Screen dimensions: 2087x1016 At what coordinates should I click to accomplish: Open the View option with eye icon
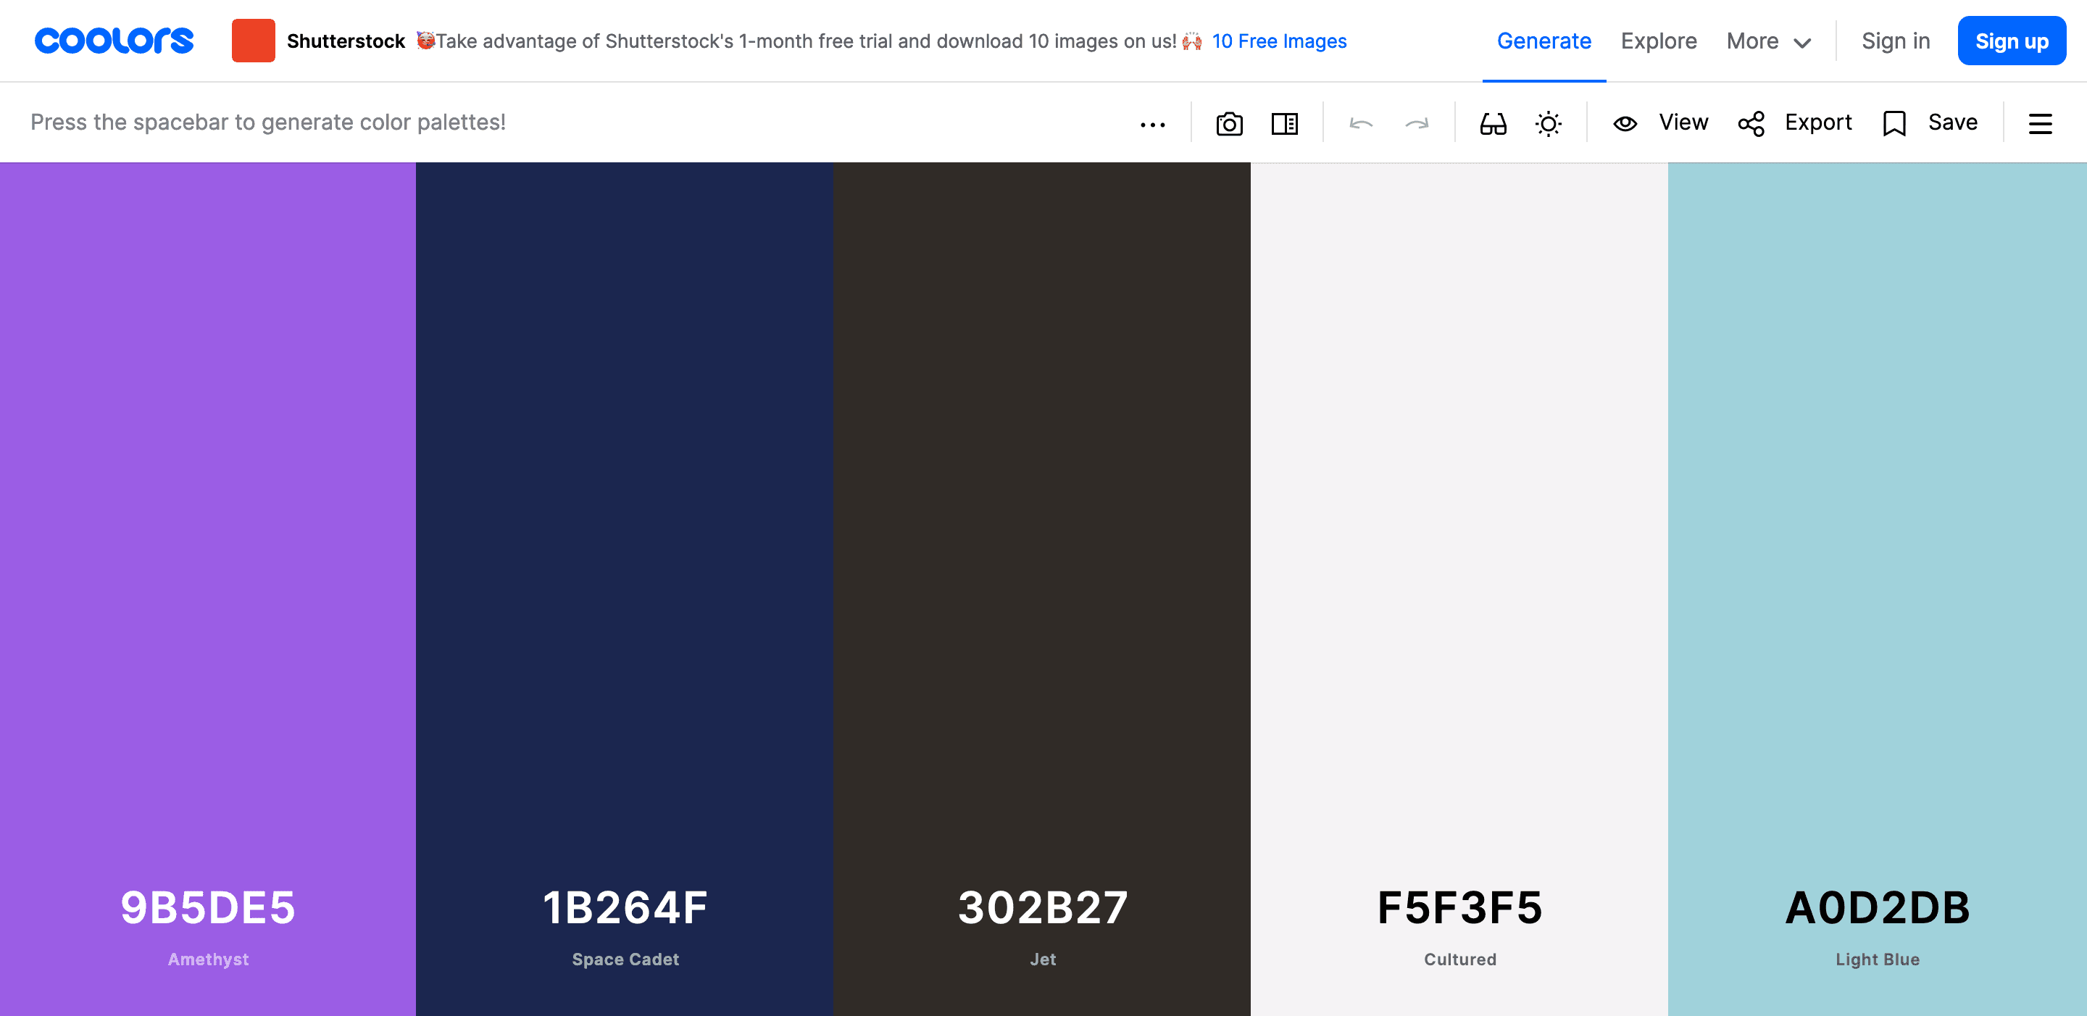[x=1660, y=122]
